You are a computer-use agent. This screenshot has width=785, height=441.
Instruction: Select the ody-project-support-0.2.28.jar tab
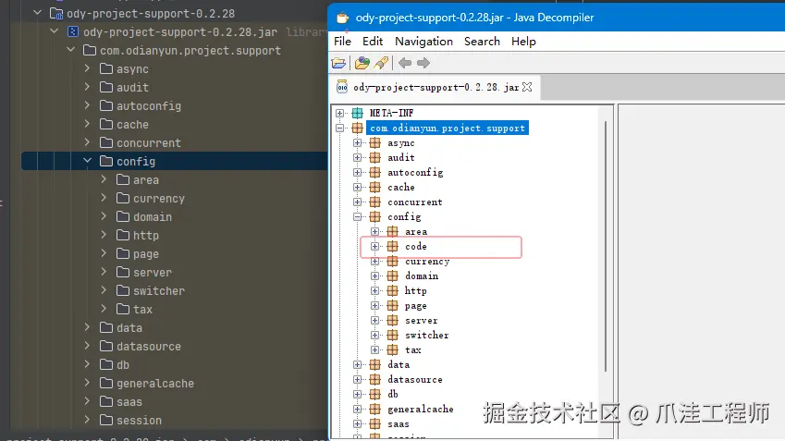[x=435, y=88]
